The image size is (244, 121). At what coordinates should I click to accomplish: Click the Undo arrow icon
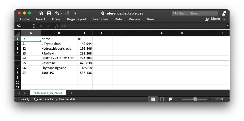57,13
